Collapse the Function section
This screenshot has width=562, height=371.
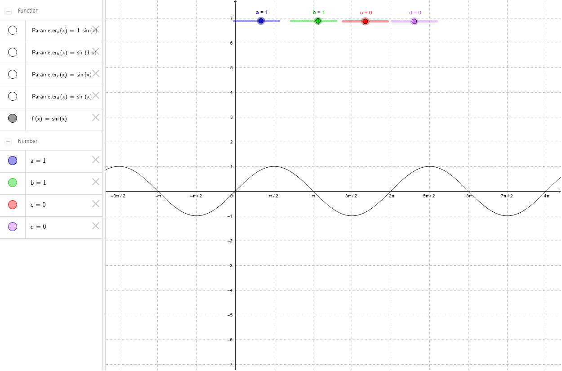[x=8, y=10]
